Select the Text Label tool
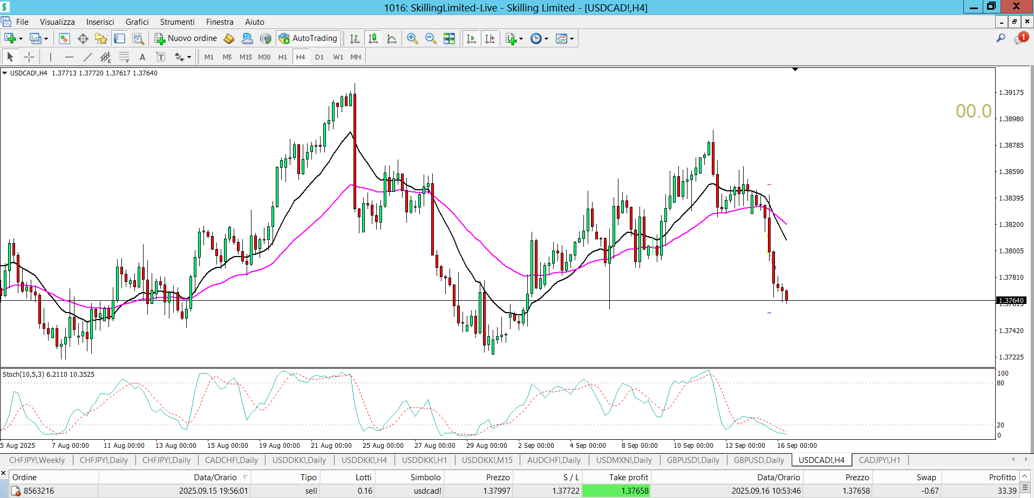The width and height of the screenshot is (1034, 498). 160,57
